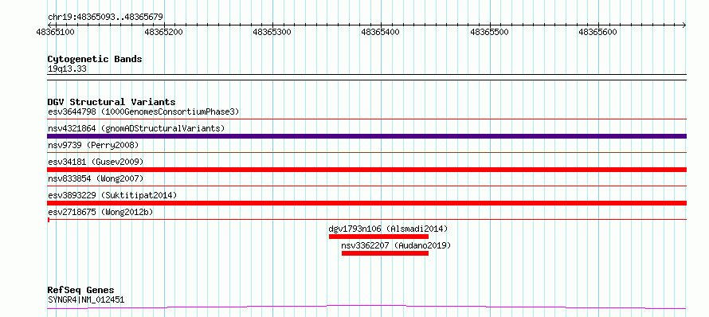Select the nsv3362207 (Audano2019) red bar
Viewport: 709px width, 317px height.
pos(385,253)
